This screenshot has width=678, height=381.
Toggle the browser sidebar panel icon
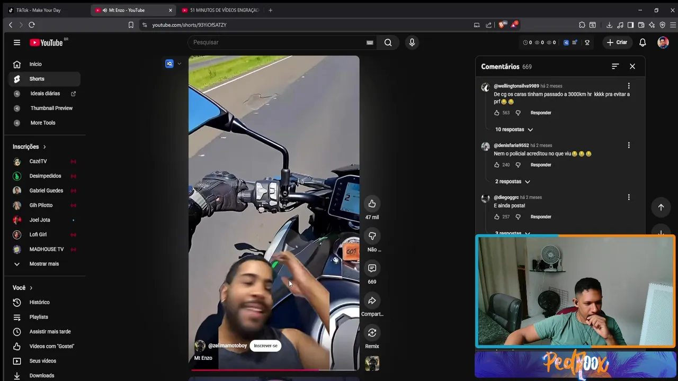tap(630, 25)
